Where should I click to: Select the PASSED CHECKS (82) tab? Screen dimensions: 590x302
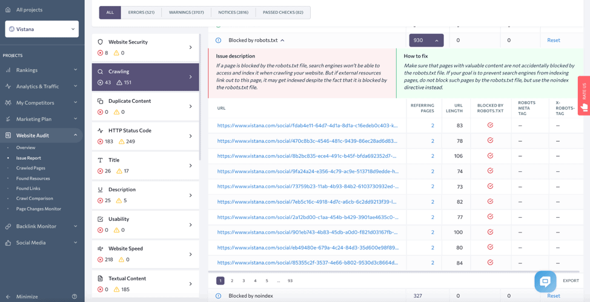pos(283,13)
